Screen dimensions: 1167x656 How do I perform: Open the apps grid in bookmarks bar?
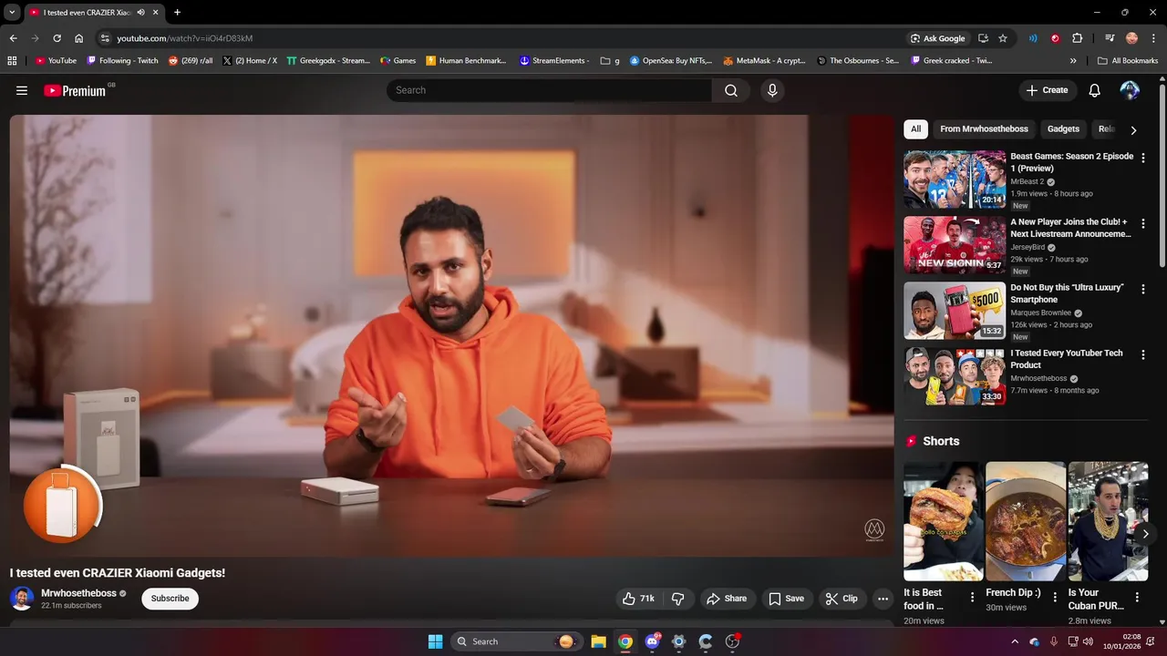[12, 61]
